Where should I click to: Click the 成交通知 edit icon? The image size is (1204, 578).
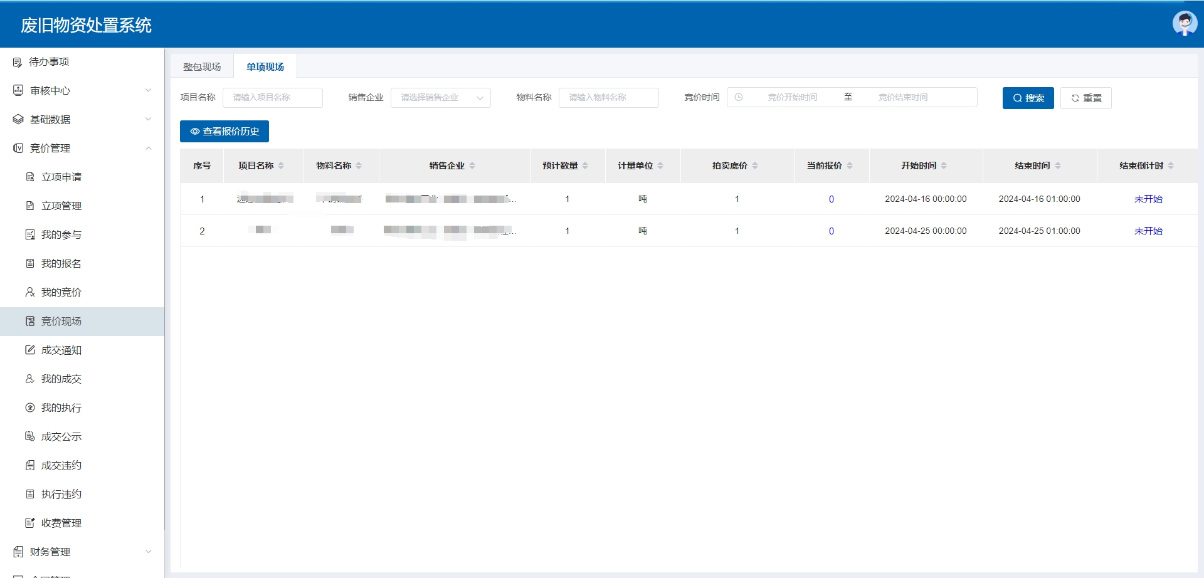pyautogui.click(x=30, y=350)
